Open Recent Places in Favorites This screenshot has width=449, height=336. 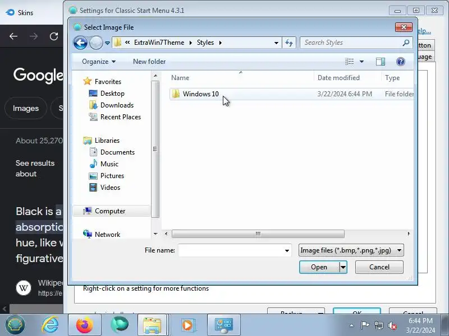click(121, 117)
